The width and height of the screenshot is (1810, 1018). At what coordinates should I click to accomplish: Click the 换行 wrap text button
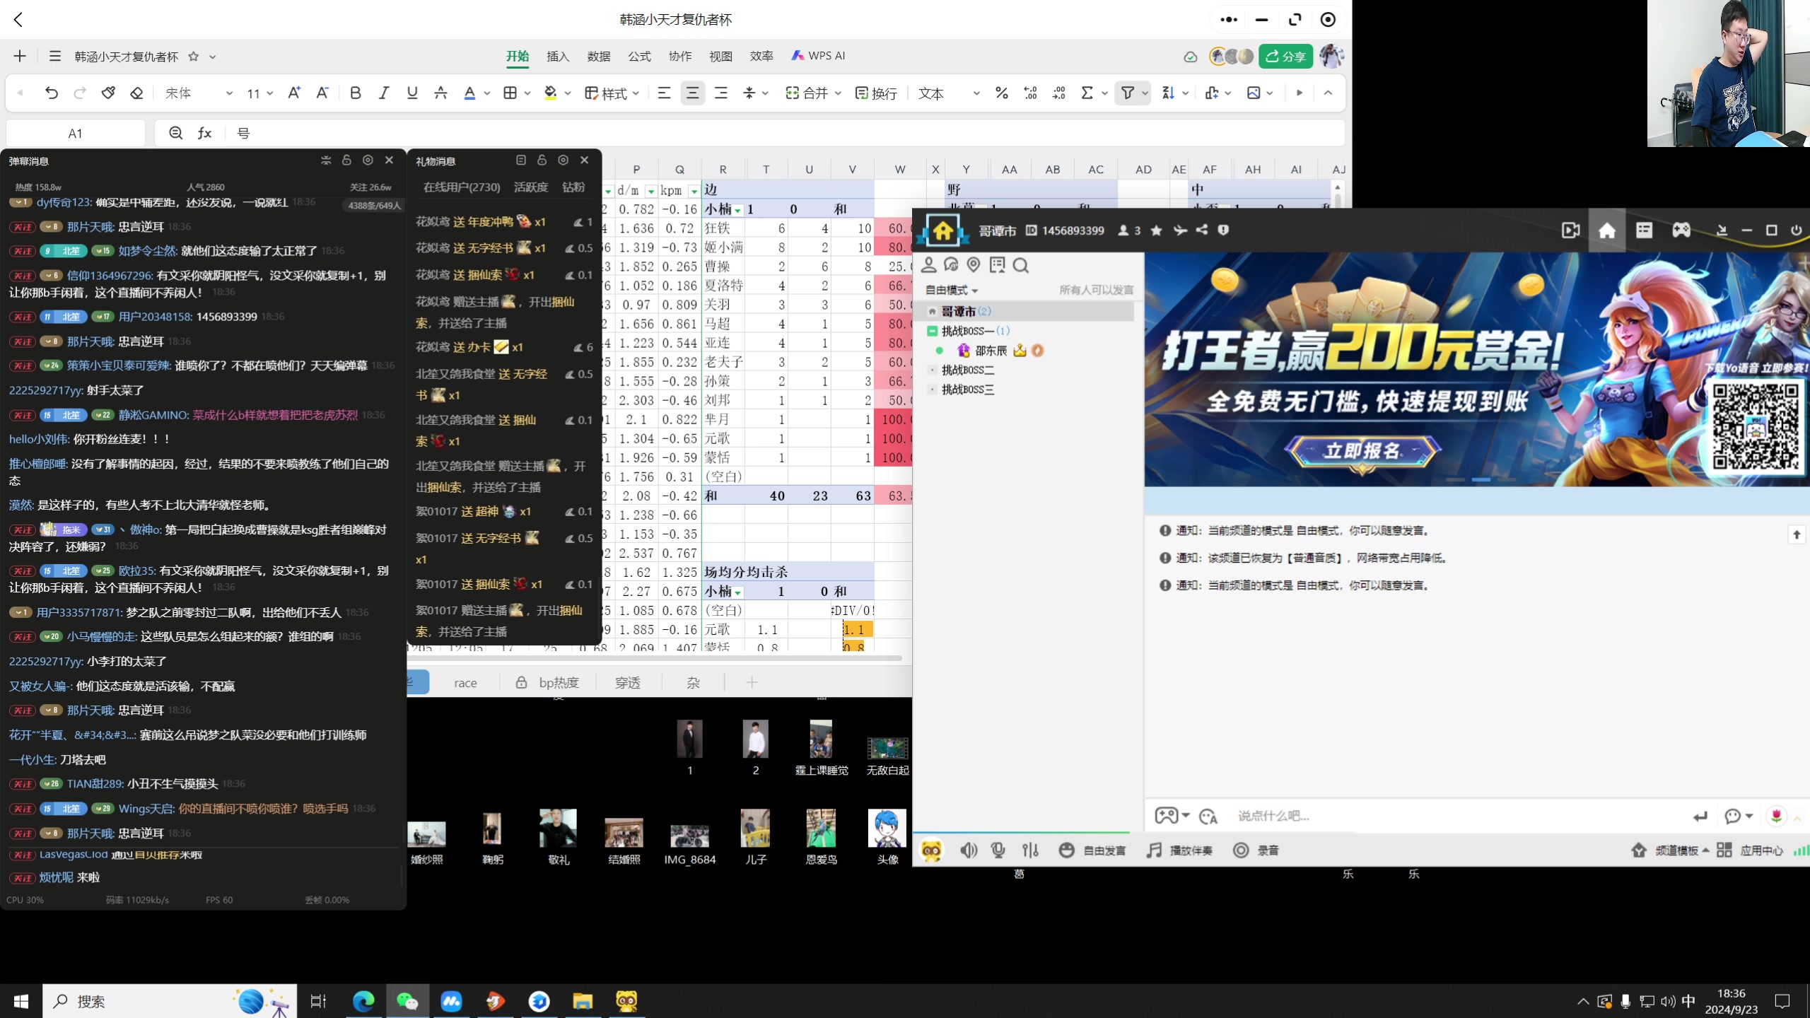pyautogui.click(x=876, y=93)
